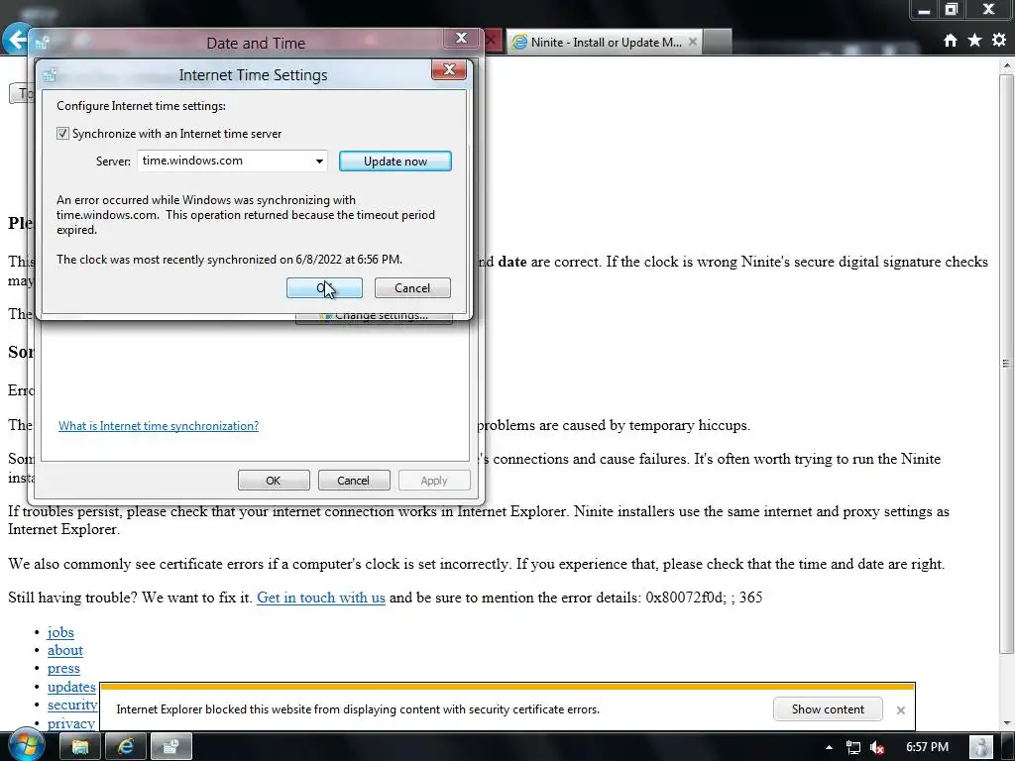Click the Update now button

point(395,162)
